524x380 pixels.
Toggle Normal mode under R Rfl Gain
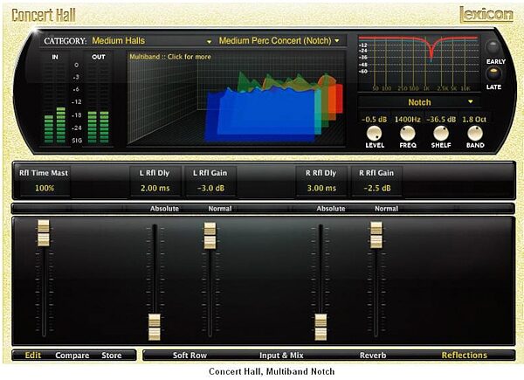[386, 209]
